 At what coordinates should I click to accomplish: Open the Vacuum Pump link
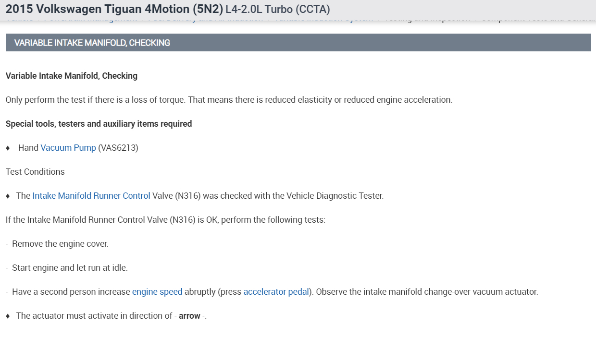click(68, 148)
